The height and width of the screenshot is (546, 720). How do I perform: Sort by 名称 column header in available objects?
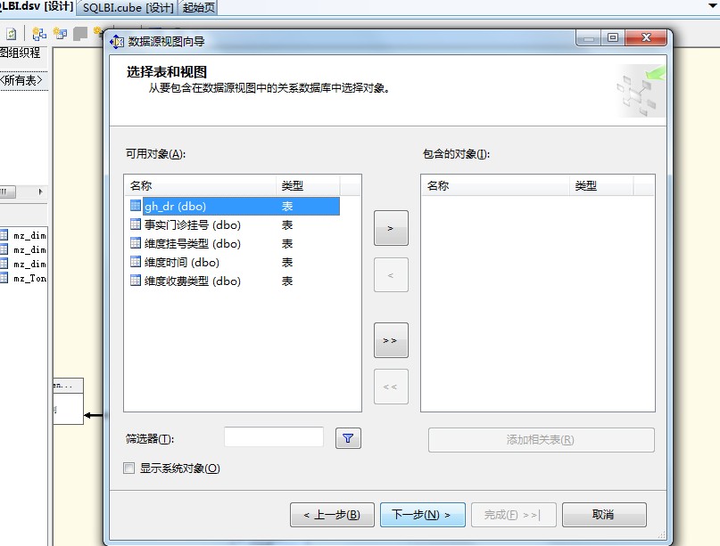tap(200, 185)
